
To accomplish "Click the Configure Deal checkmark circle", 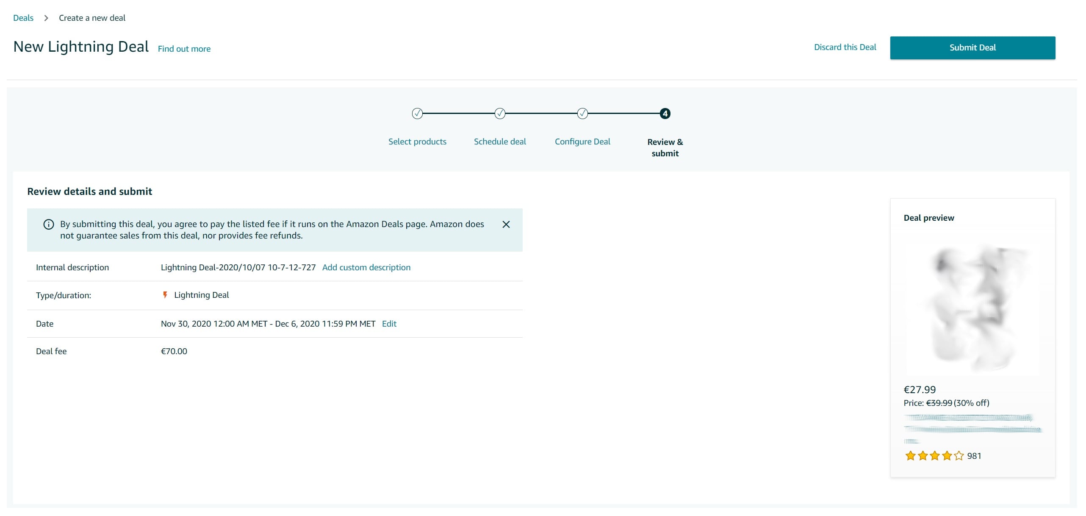I will pos(582,114).
